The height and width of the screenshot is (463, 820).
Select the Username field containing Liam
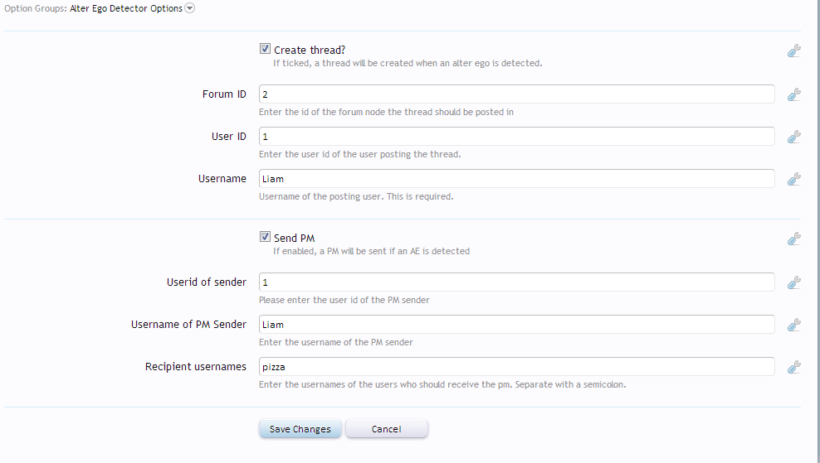(516, 179)
